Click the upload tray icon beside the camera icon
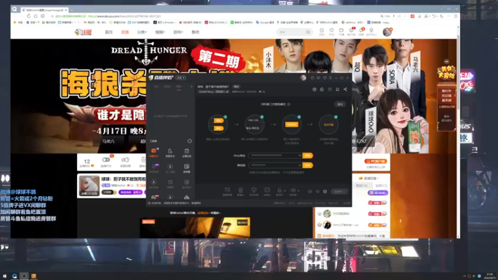The height and width of the screenshot is (280, 498). 322,90
